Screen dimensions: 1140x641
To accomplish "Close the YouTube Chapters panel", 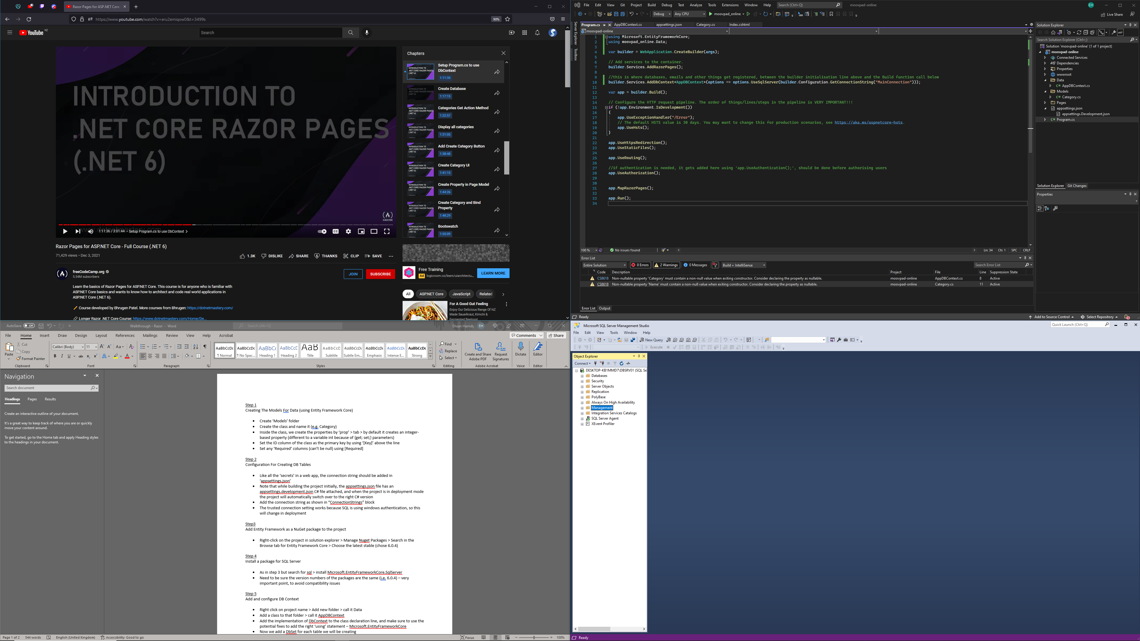I will coord(503,53).
